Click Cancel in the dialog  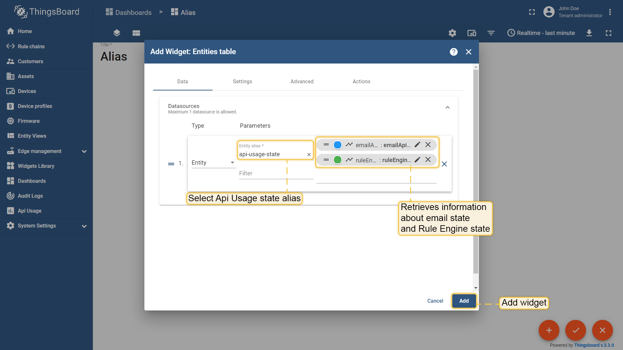pyautogui.click(x=435, y=301)
